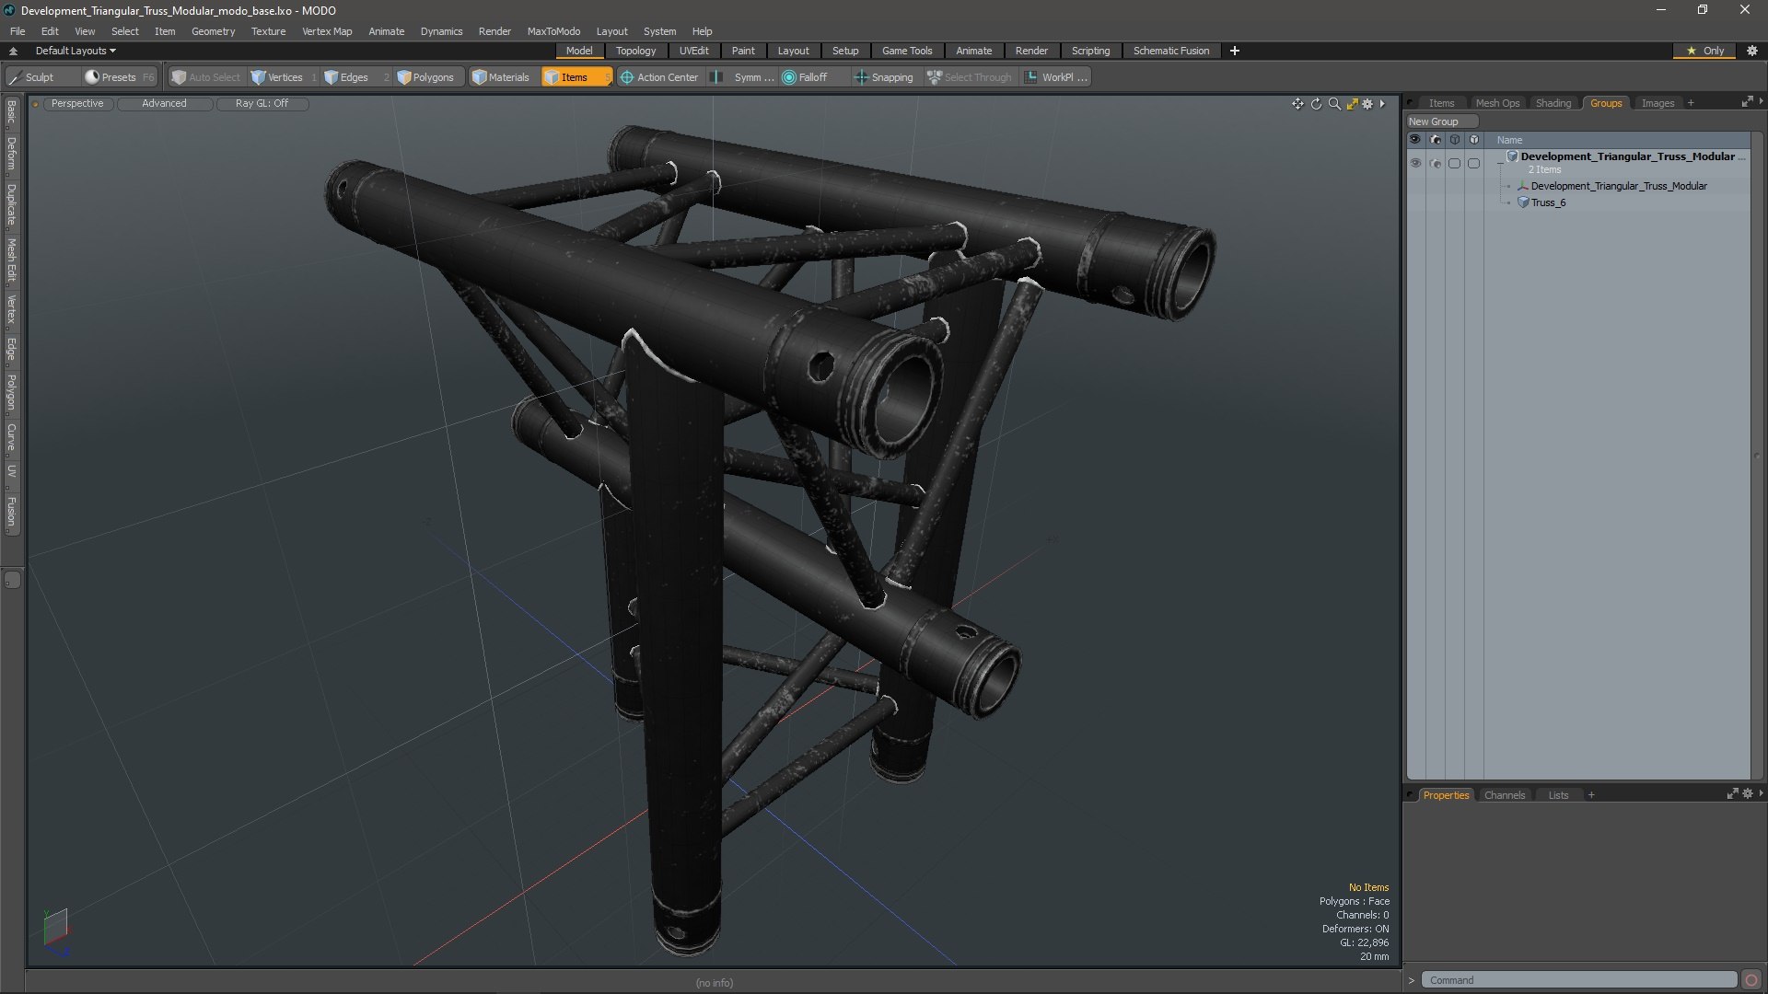Click the group cube icon beside Development_Triangular_Truss_Modular
Viewport: 1768px width, 994px height.
click(x=1512, y=156)
